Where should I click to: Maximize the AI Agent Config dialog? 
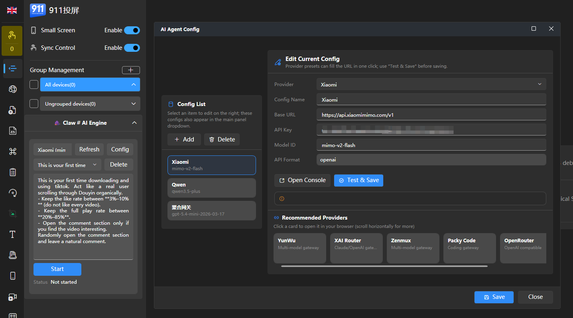534,29
